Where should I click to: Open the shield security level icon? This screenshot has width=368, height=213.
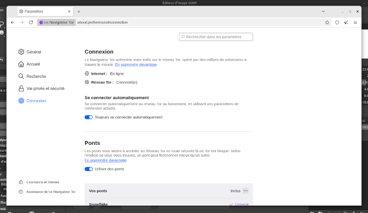(337, 22)
